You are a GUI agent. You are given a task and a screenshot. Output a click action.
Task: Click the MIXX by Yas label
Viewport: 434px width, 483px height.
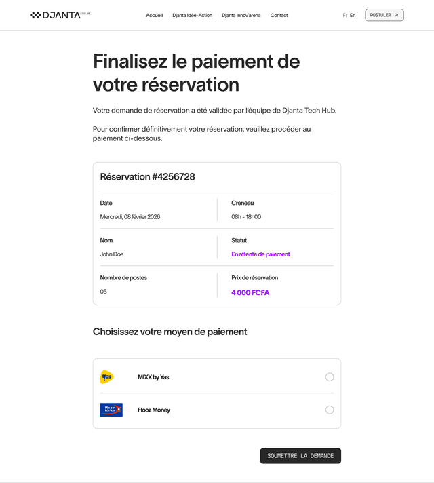pyautogui.click(x=153, y=377)
